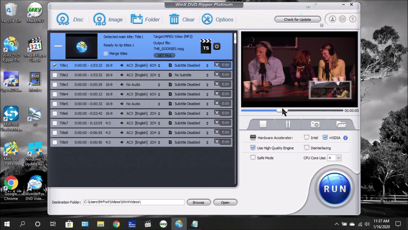This screenshot has height=230, width=408.
Task: Enable the Merge titles checkbox
Action: 106,54
